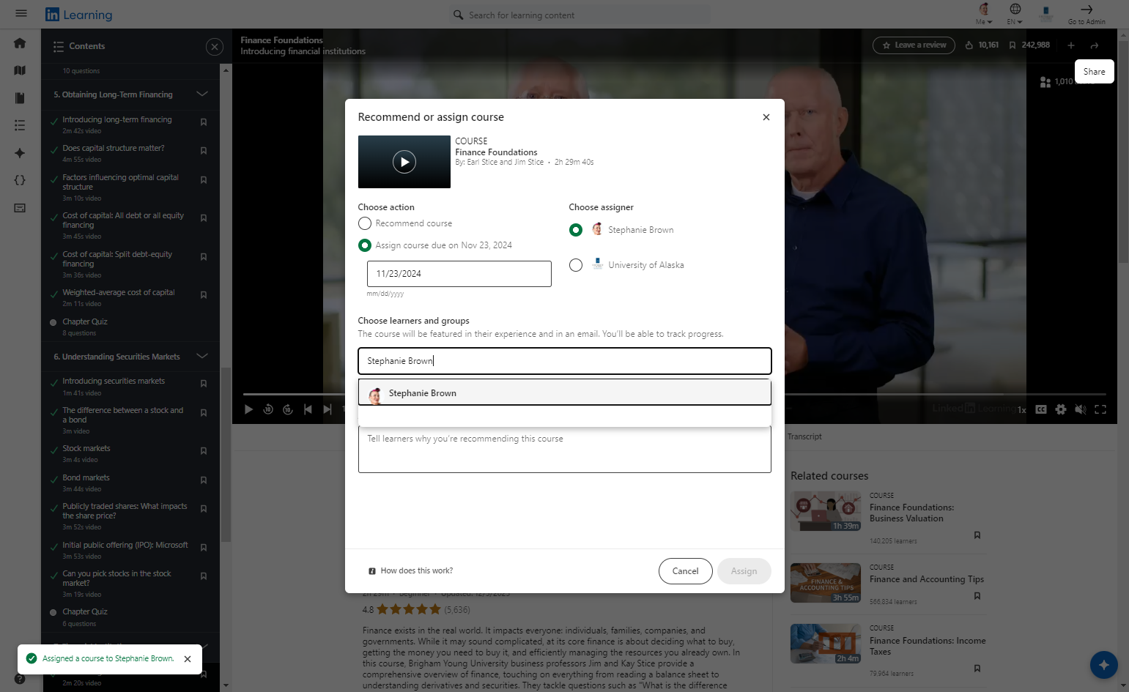
Task: Pick Stephanie Brown from learner suggestions
Action: (565, 393)
